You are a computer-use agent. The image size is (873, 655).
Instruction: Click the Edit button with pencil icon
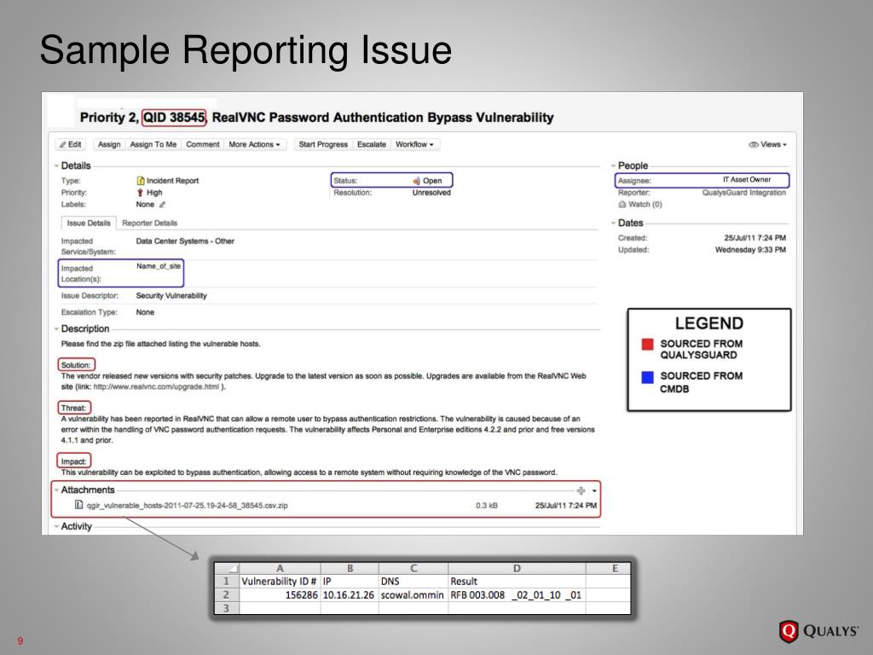pos(71,144)
